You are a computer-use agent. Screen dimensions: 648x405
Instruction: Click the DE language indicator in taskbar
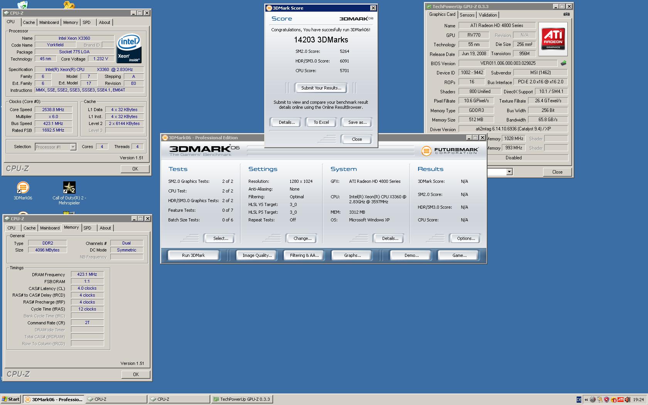(579, 400)
